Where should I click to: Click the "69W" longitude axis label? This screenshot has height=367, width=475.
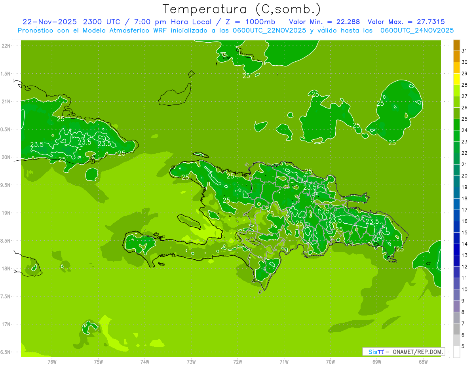[376, 361]
